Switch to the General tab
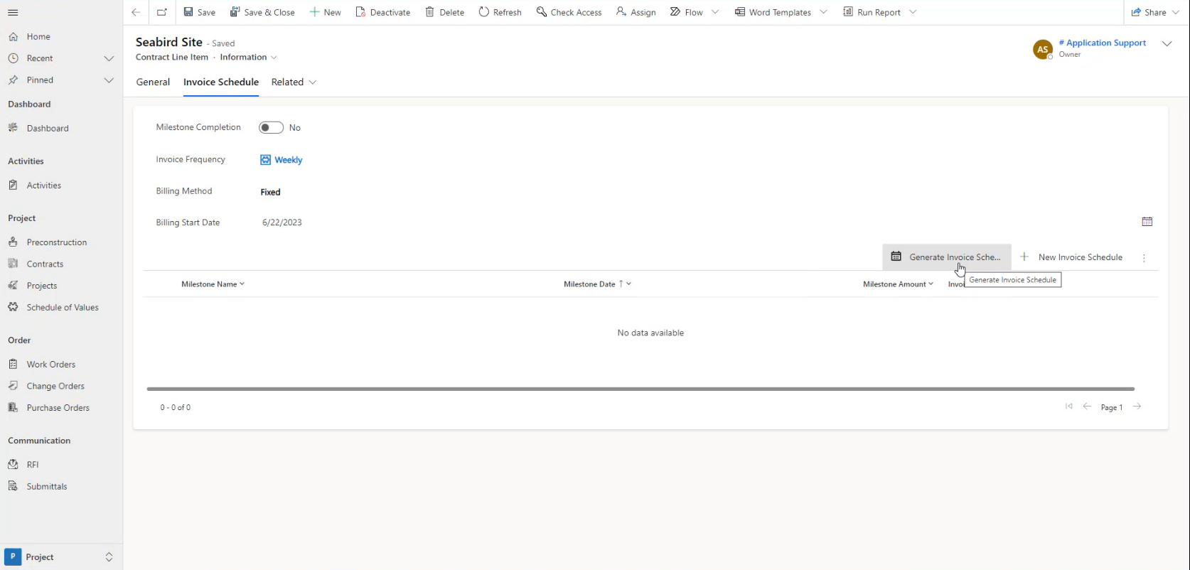This screenshot has height=570, width=1190. 153,82
